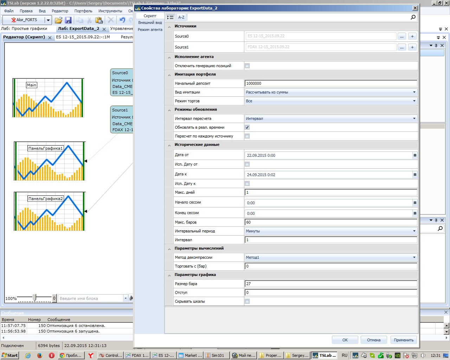The height and width of the screenshot is (360, 450).
Task: Click the zoom slider handle at 100%
Action: [x=34, y=298]
